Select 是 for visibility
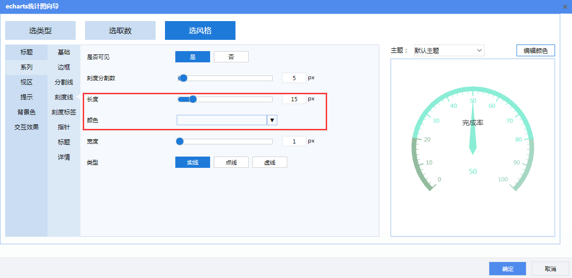Viewport: 572px width, 278px height. (x=193, y=57)
